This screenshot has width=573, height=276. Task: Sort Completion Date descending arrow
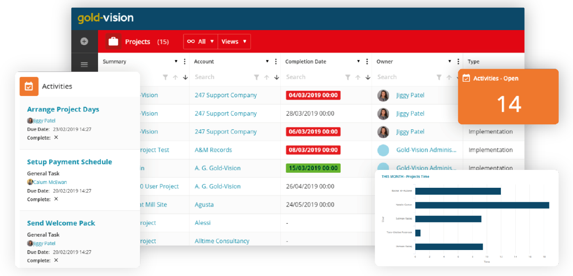[x=367, y=77]
